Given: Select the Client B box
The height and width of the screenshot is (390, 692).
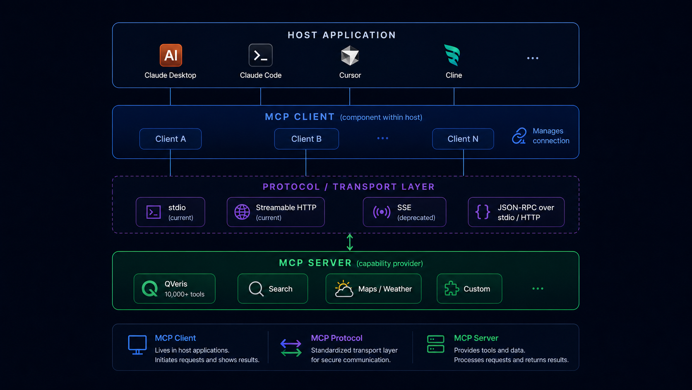Looking at the screenshot, I should 306,139.
